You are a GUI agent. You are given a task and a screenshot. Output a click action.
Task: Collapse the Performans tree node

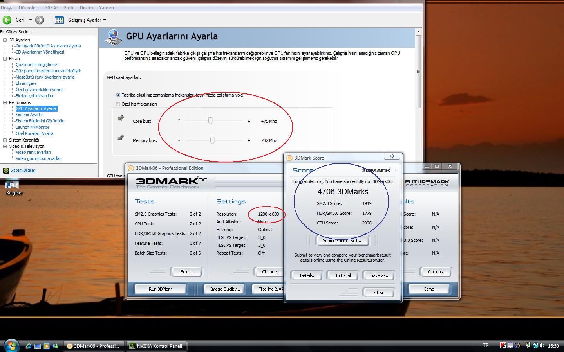tap(5, 102)
